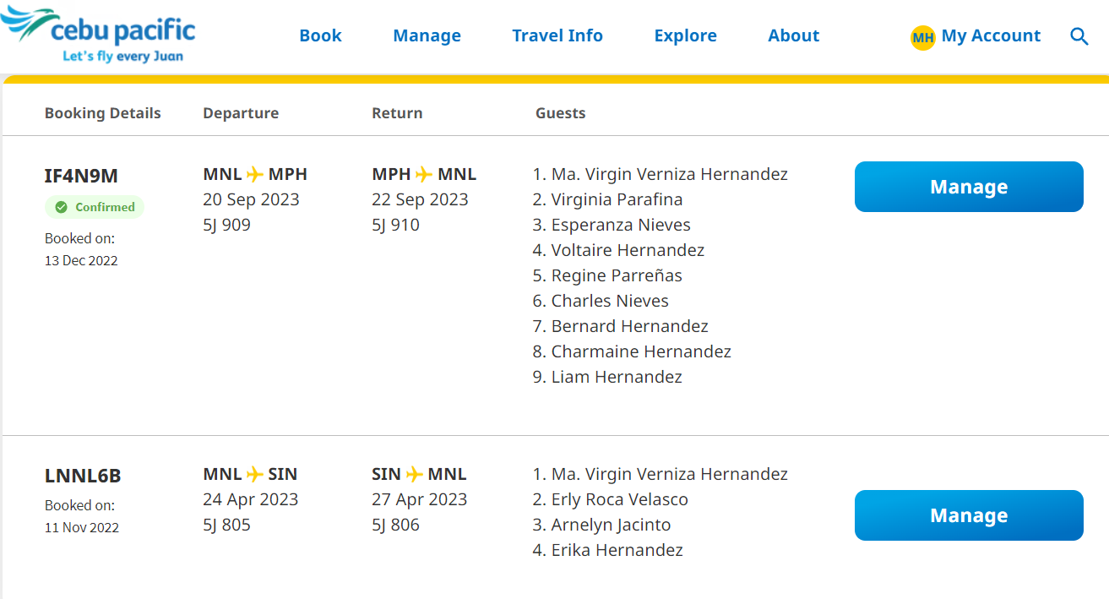Screen dimensions: 1109x599
Task: Open the Explore menu
Action: [686, 35]
